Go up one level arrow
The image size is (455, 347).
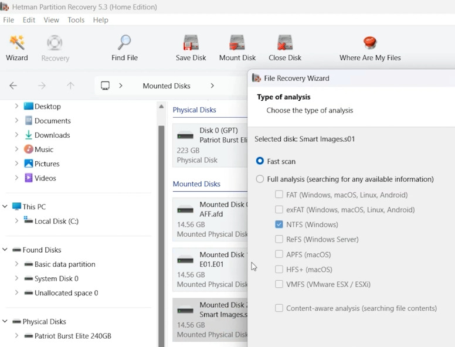click(70, 86)
